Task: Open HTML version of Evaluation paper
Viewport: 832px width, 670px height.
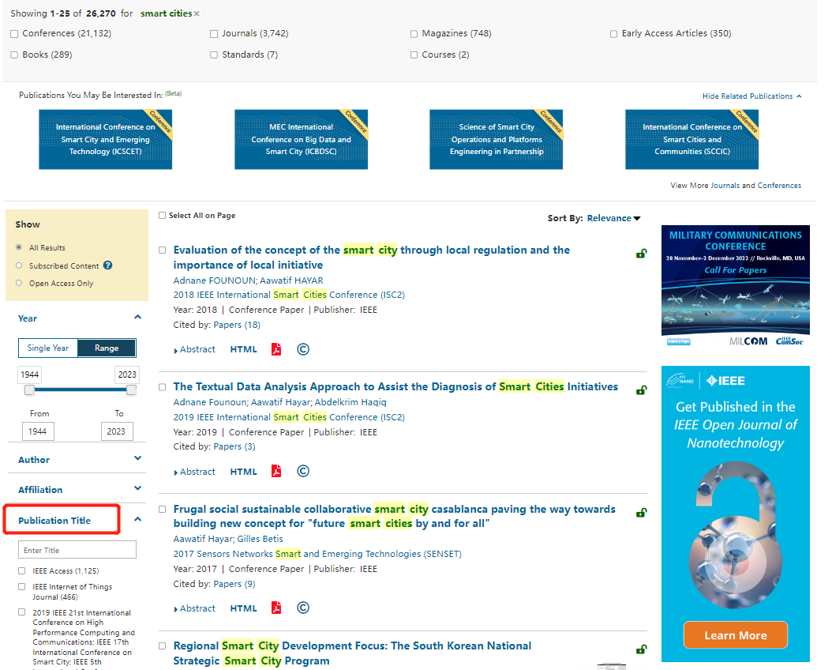Action: point(244,349)
